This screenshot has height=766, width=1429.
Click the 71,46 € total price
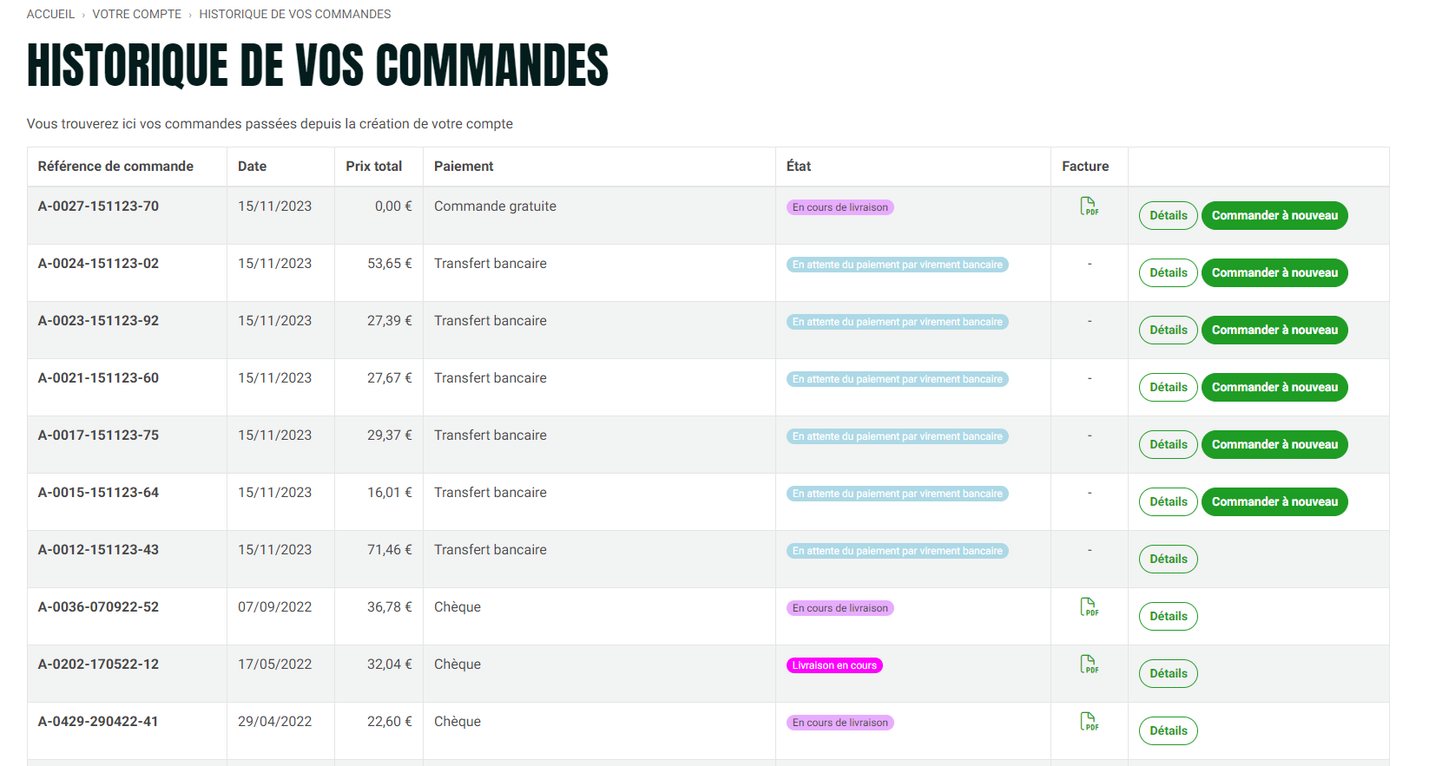[x=390, y=550]
